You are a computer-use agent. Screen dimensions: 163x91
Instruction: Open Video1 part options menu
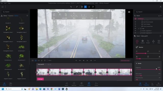click(160, 36)
